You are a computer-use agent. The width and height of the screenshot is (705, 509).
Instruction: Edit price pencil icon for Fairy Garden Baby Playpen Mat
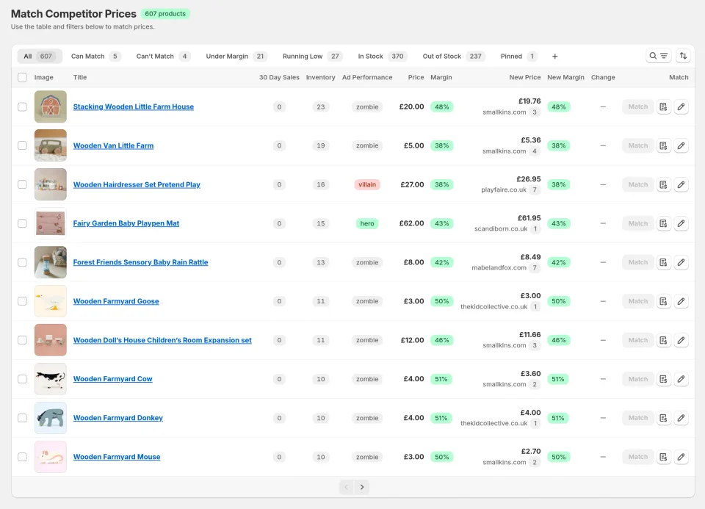[681, 223]
